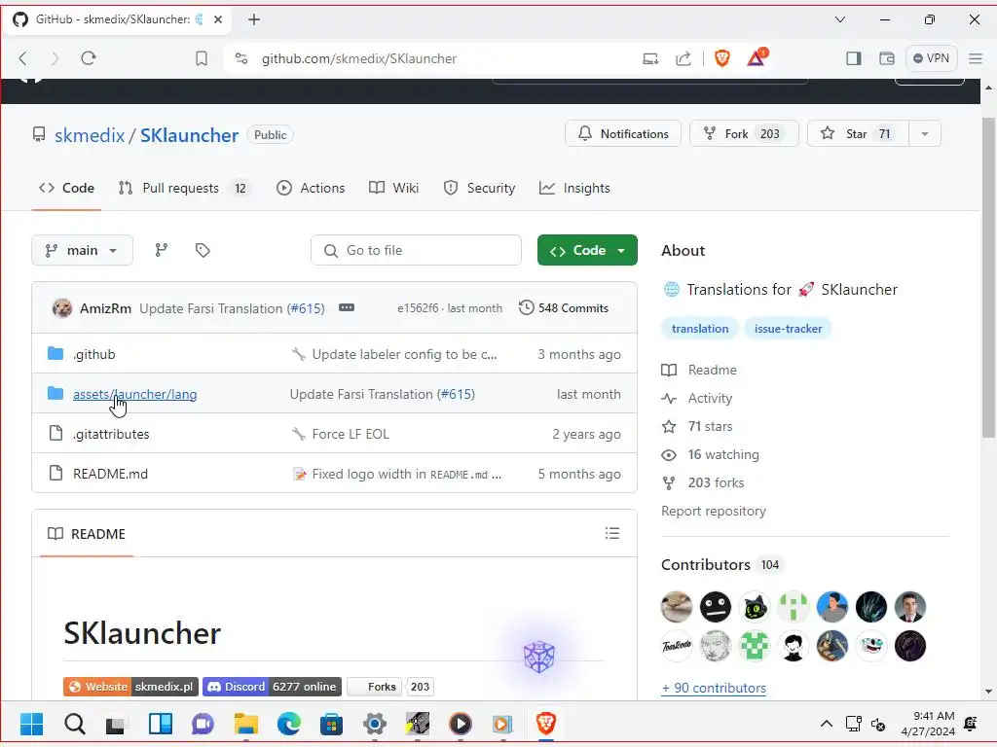Bookmark this page icon
This screenshot has width=997, height=747.
202,58
